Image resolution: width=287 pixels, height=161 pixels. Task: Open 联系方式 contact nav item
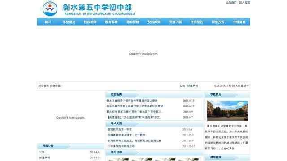tap(218, 22)
